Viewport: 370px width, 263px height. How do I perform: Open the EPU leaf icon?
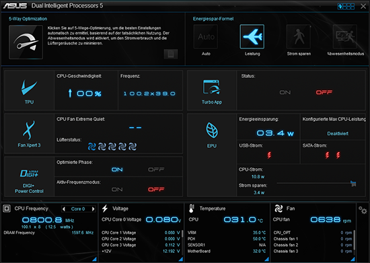point(212,130)
